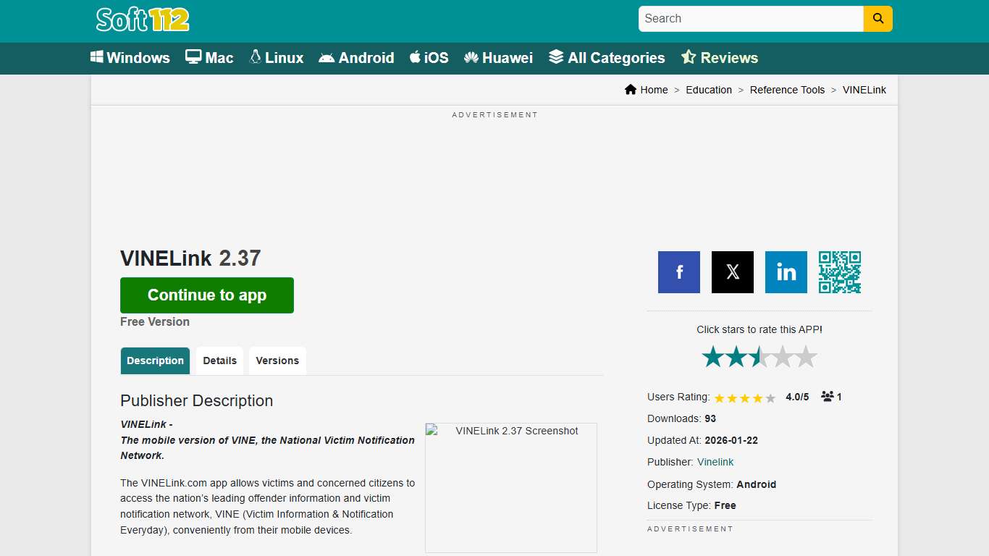
Task: Share the app via Facebook icon
Action: [678, 272]
